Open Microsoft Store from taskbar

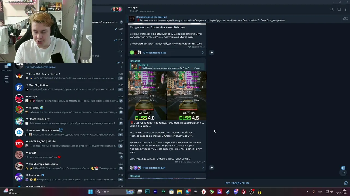(x=171, y=192)
